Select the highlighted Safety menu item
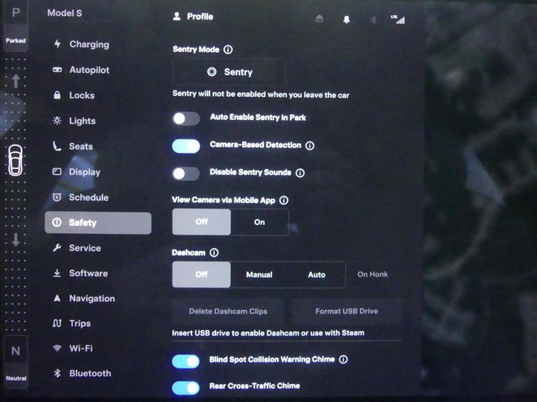 98,223
